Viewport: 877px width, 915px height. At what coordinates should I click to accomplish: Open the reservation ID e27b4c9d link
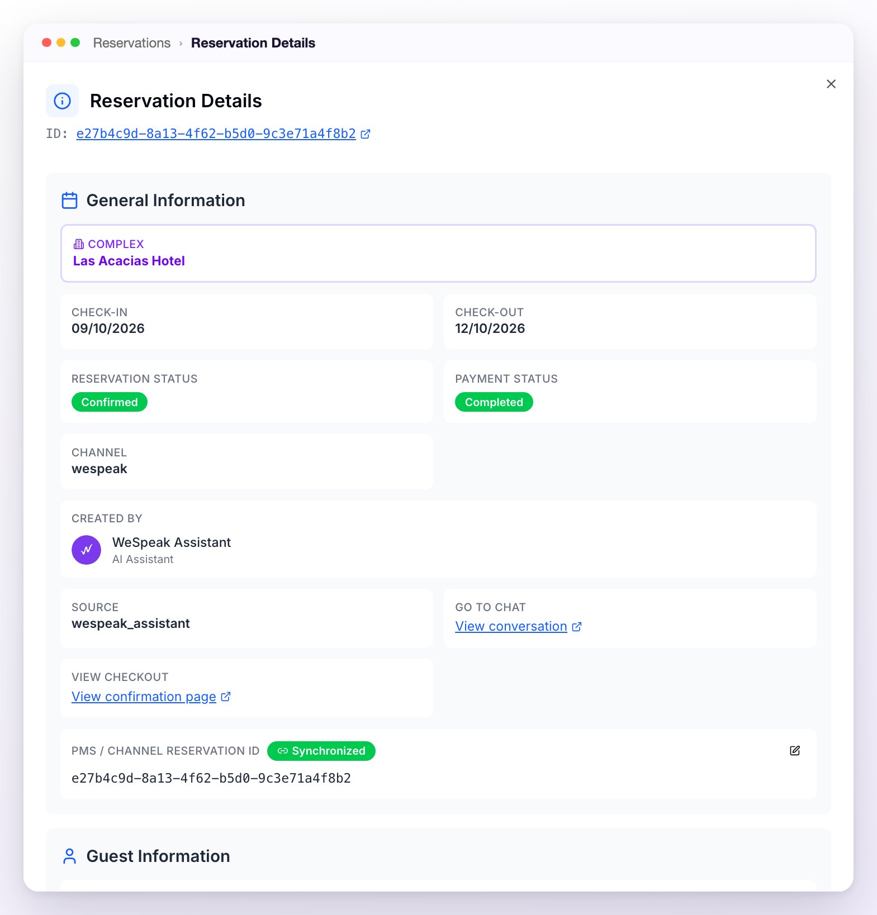(216, 134)
